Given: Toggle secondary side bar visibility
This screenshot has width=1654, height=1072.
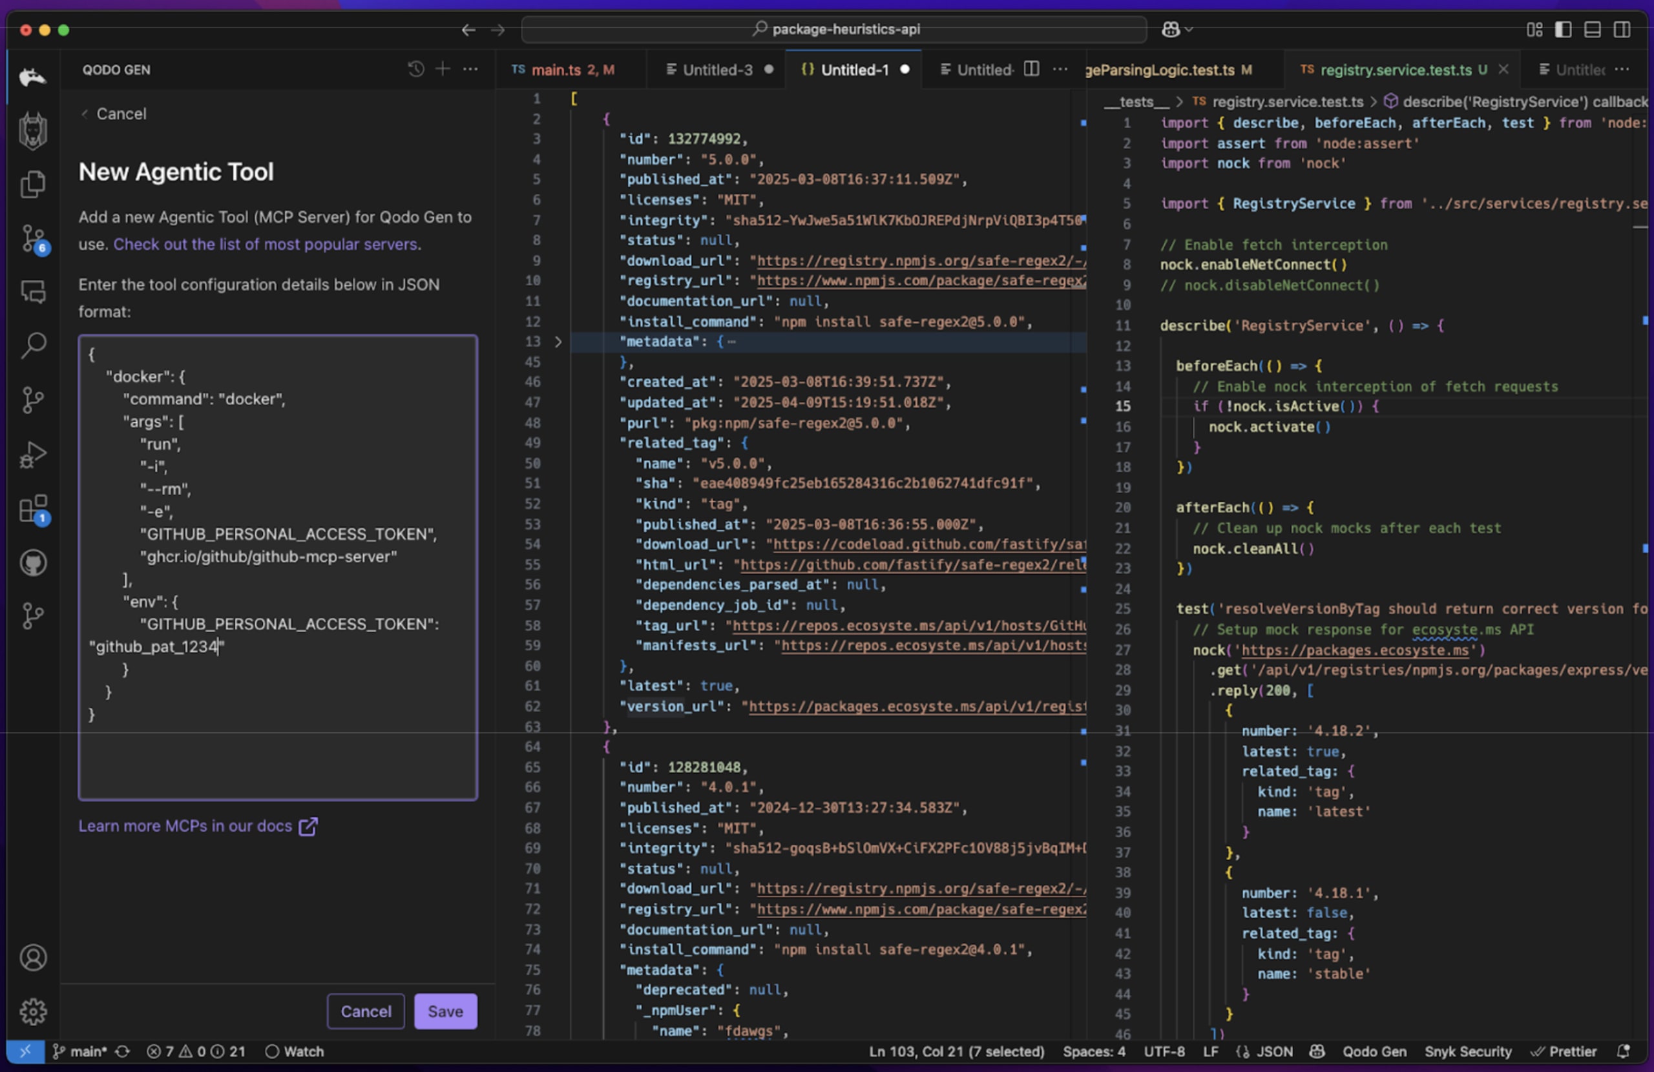Looking at the screenshot, I should pos(1622,29).
